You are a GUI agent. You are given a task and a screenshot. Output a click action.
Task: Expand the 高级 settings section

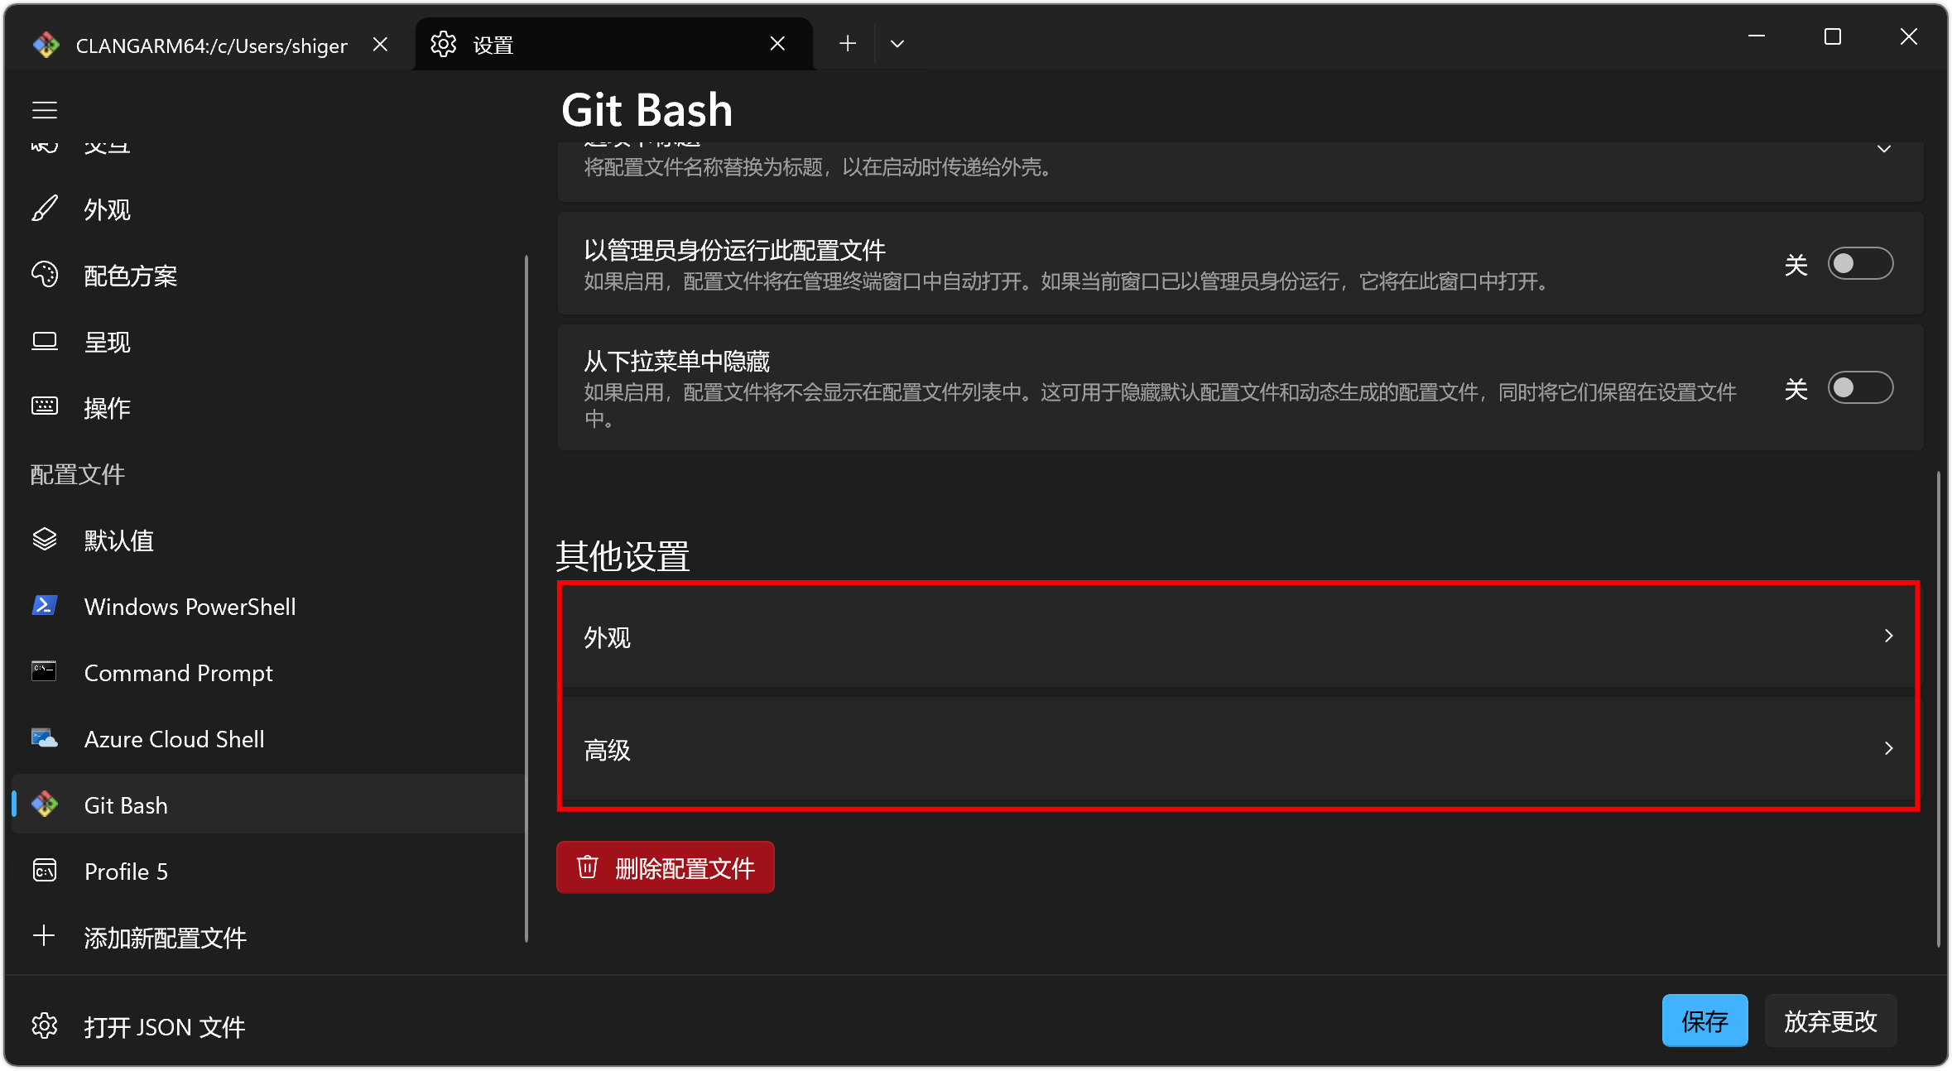[x=1236, y=749]
